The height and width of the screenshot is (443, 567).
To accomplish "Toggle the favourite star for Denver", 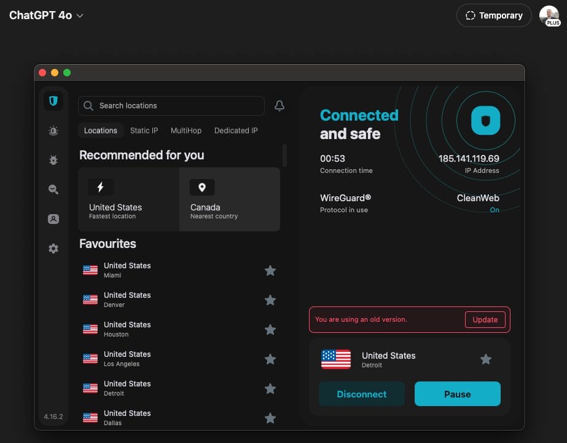I will (x=270, y=300).
